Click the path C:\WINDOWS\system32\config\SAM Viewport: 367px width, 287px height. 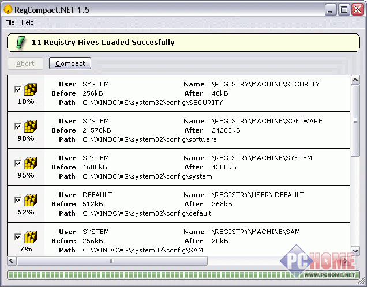tap(143, 250)
